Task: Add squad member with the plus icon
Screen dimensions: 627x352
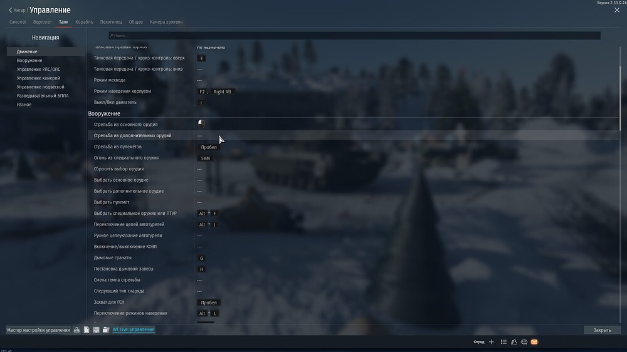Action: click(492, 342)
